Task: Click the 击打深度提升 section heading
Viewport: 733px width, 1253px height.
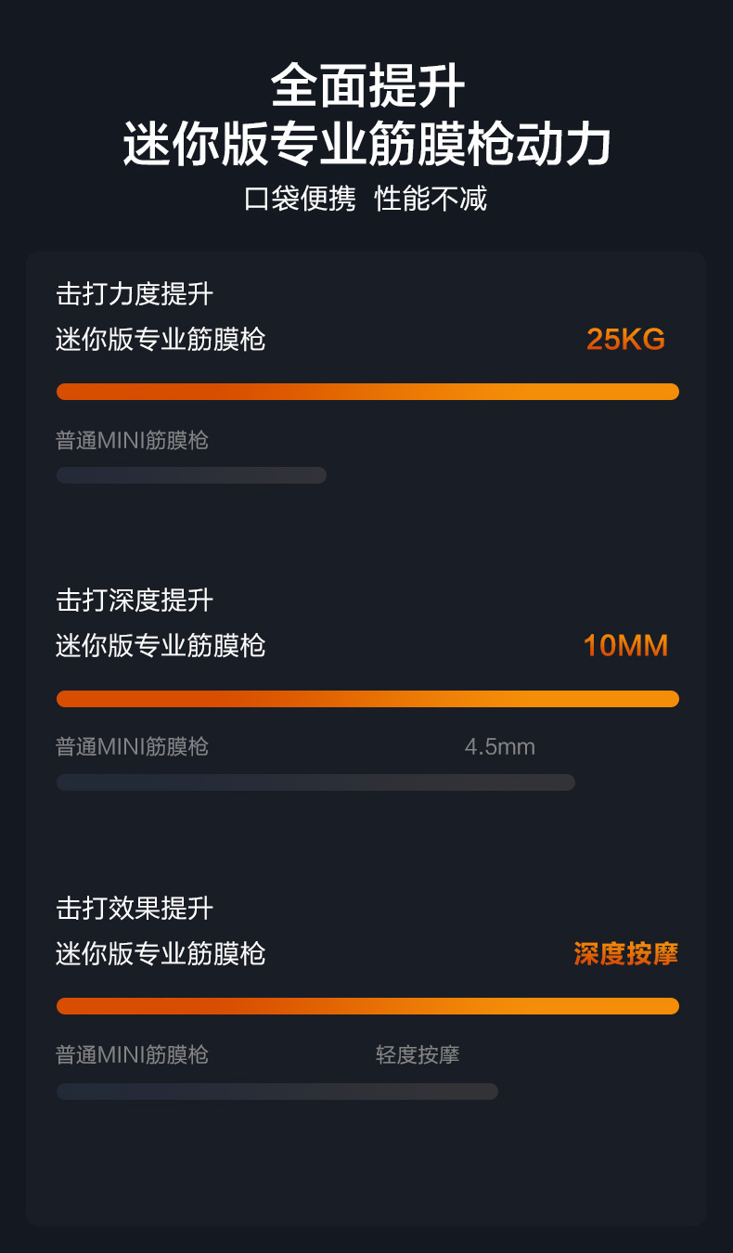Action: [135, 601]
